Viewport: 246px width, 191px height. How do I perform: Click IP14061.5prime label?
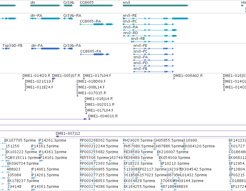[45, 169]
